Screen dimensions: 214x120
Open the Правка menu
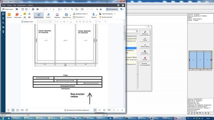[x=9, y=5]
